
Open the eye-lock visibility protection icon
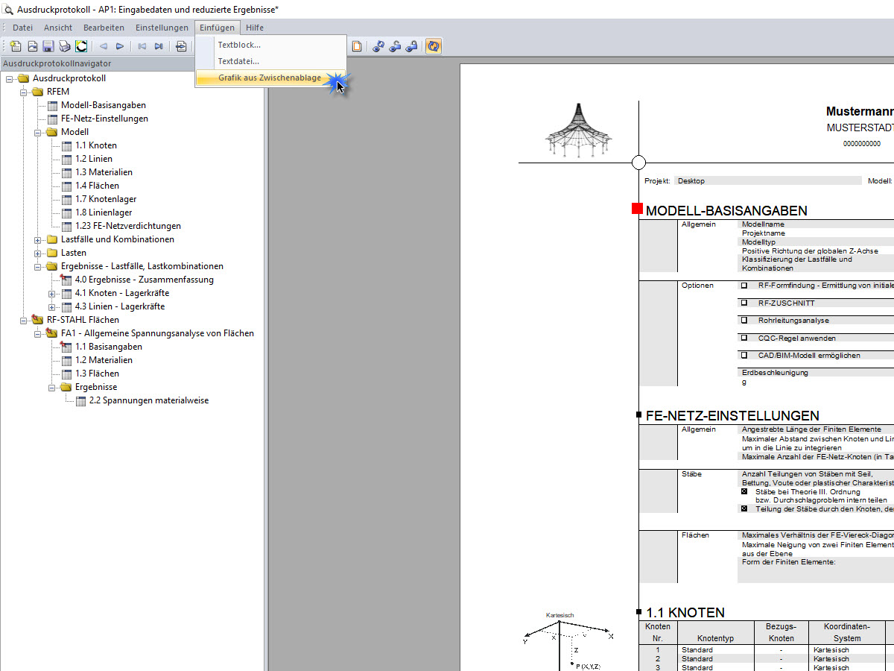click(x=412, y=45)
